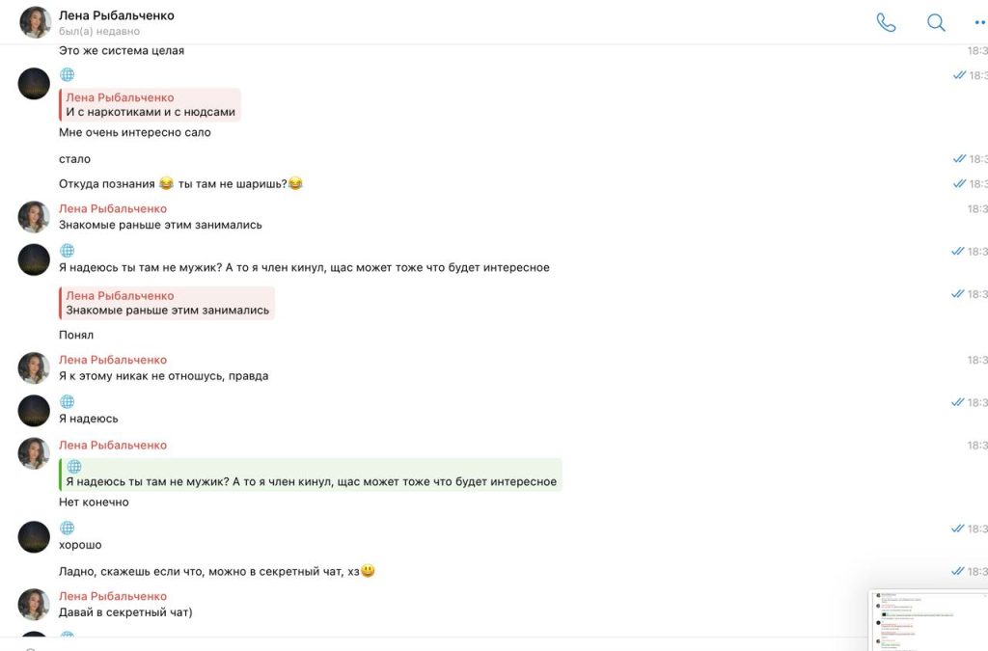
Task: Open the chat search magnifier icon
Action: (x=936, y=22)
